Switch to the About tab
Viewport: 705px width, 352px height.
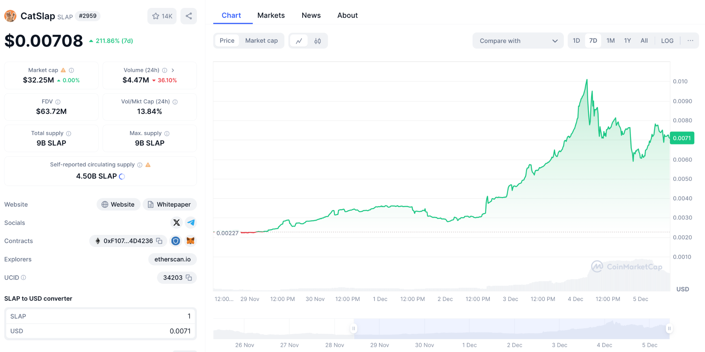347,15
